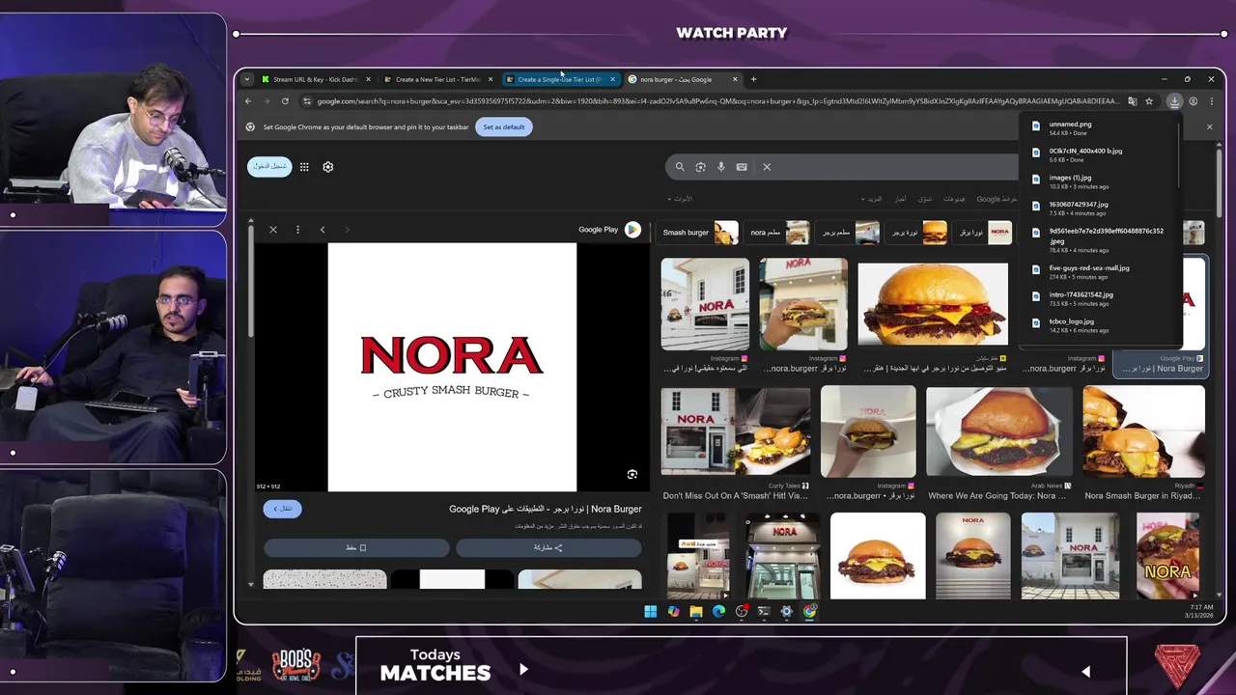
Task: Open the Chrome profile avatar menu
Action: point(1194,101)
